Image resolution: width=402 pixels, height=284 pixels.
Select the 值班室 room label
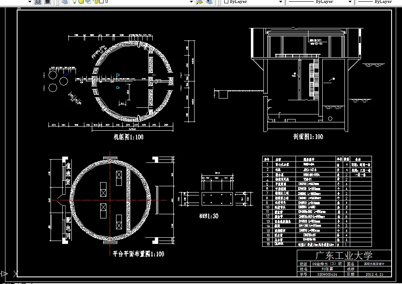click(68, 174)
